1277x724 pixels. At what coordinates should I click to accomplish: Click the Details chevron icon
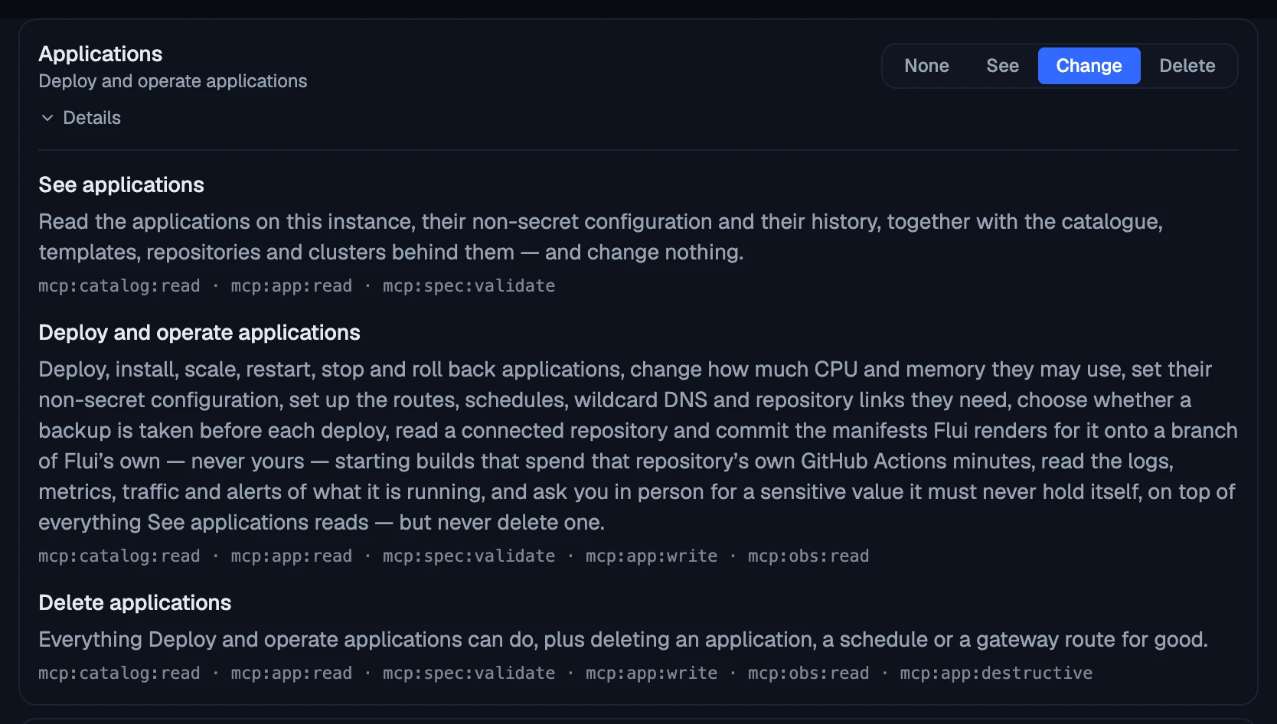click(x=47, y=118)
